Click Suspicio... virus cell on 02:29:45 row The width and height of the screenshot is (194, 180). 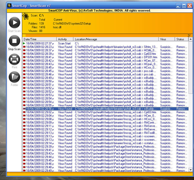tap(166, 160)
